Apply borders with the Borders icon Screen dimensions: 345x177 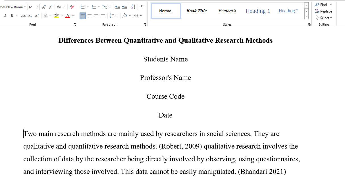[136, 16]
